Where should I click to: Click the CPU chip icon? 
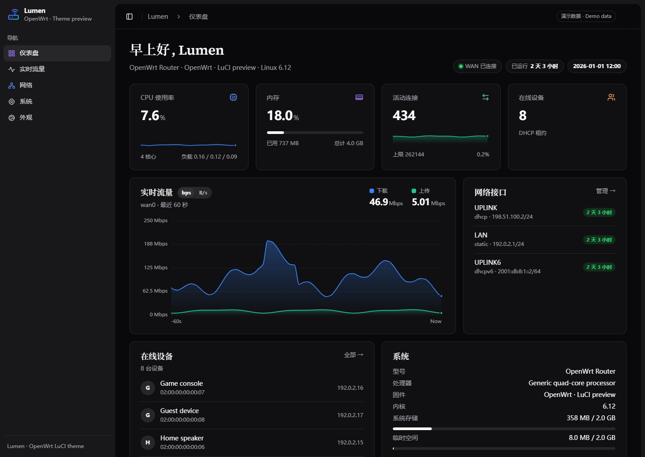click(233, 97)
